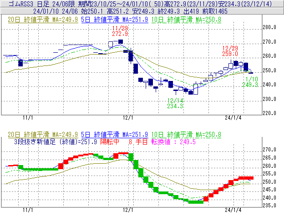284x216 pixels.
Task: Click the 11/29 272.9 high price label
Action: (120, 31)
